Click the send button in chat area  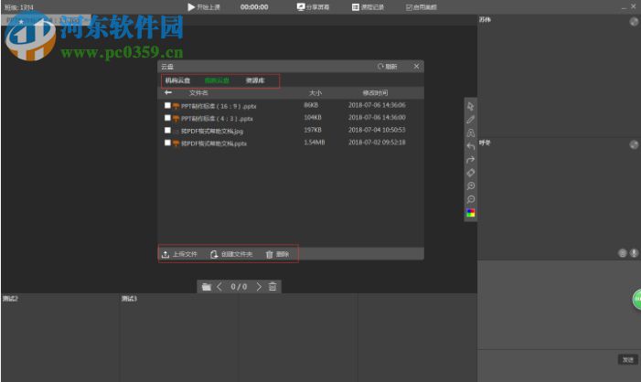[627, 359]
